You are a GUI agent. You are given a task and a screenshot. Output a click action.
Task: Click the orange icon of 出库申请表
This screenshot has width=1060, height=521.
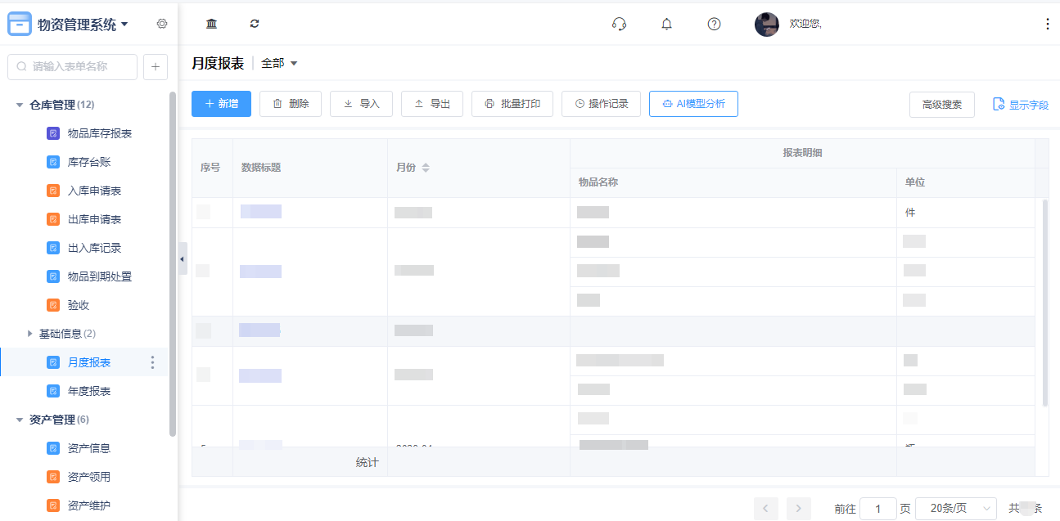click(x=53, y=219)
